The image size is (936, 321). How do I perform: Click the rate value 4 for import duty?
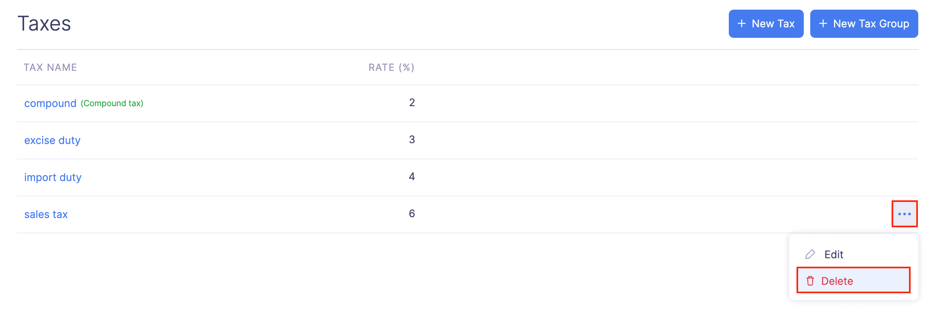[412, 177]
